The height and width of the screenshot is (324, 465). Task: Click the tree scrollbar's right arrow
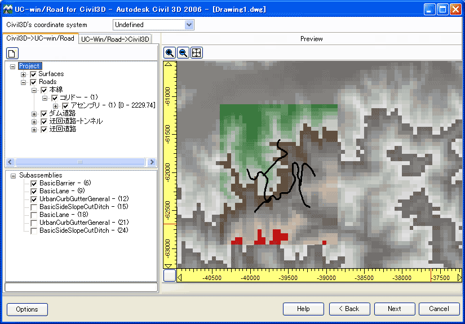click(x=152, y=162)
